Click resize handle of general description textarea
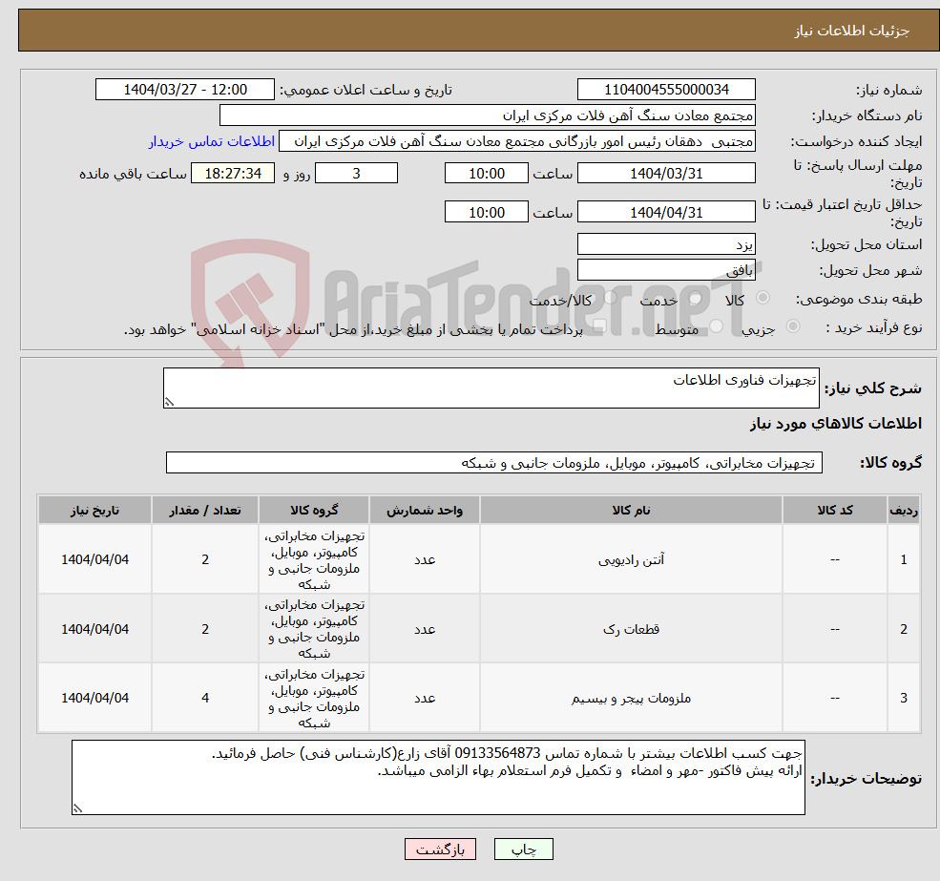 point(169,403)
